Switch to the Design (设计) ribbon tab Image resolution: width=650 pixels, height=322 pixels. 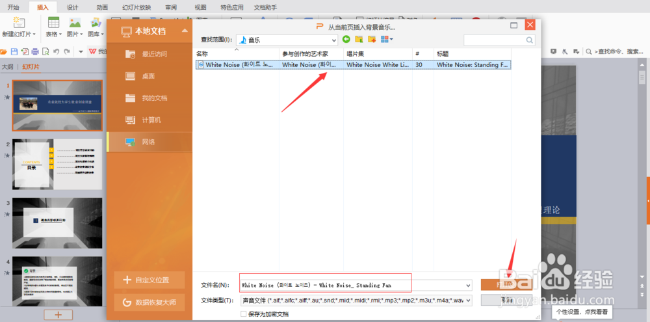(x=73, y=7)
